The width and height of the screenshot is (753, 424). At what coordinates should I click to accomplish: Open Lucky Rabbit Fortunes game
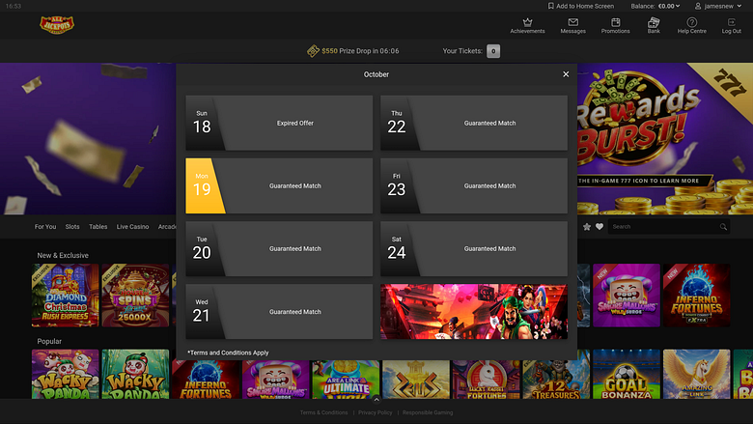pos(486,380)
